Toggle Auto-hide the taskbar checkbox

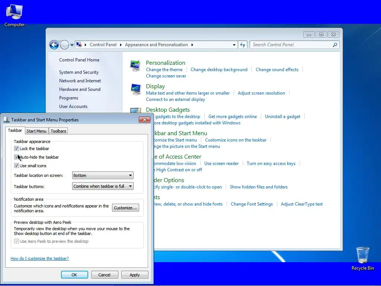click(16, 157)
